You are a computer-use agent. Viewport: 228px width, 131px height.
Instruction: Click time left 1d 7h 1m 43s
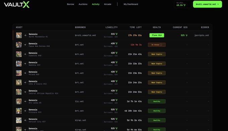[x=134, y=101]
